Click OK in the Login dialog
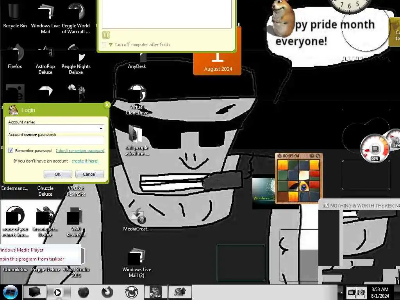Screen dimensions: 400x300 pos(58,174)
